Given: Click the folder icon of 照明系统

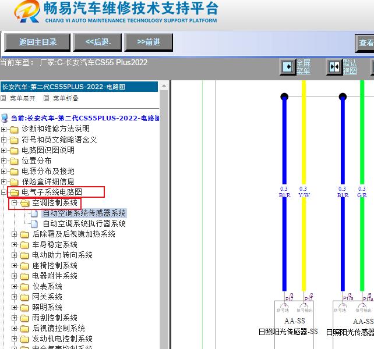Looking at the screenshot, I should (x=24, y=308).
